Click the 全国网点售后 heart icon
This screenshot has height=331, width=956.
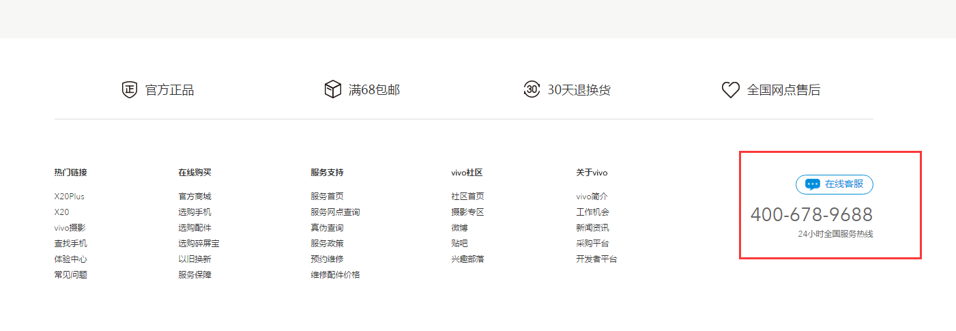[x=730, y=90]
